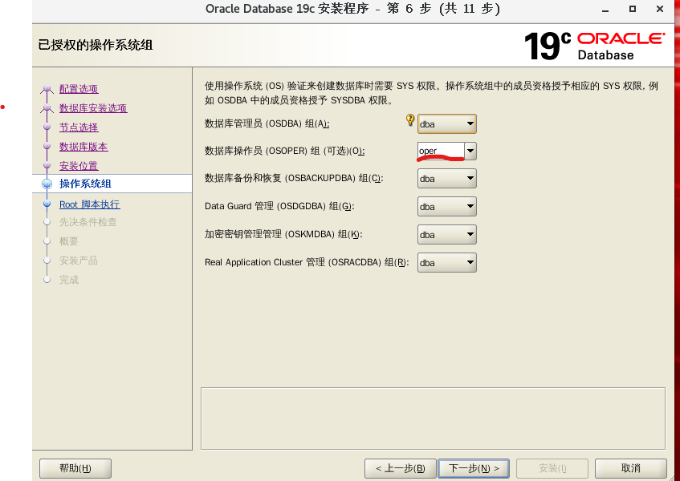Go to the 节点选择 step
Screen dimensions: 680x481
79,127
